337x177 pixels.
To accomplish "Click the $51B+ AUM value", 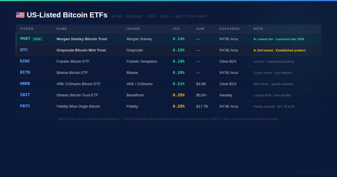I will click(202, 95).
